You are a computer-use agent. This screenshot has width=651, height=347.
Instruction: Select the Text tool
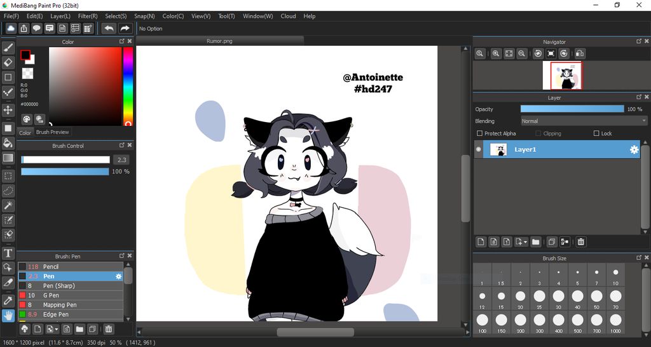coord(8,253)
